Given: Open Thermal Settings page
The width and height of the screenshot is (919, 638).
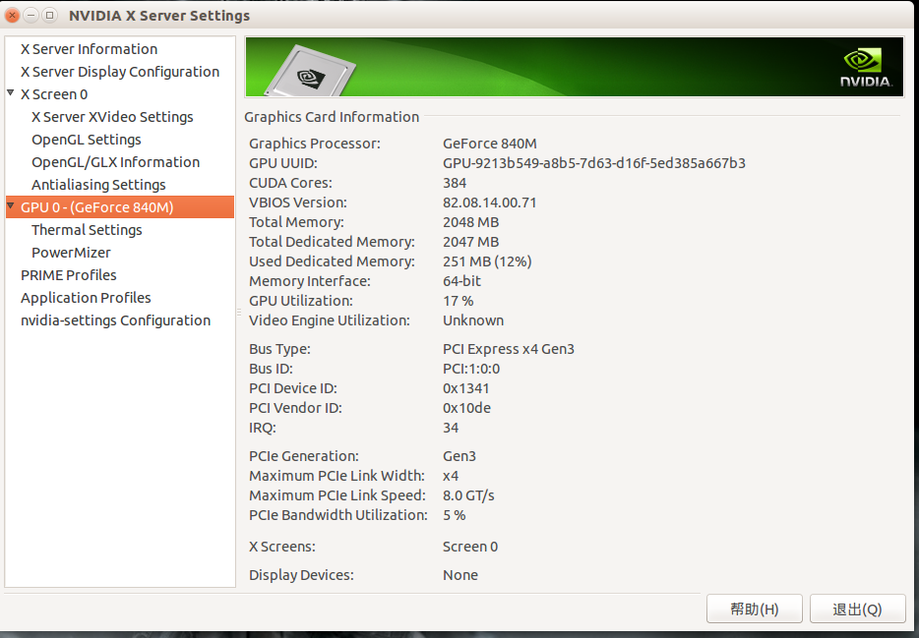Looking at the screenshot, I should [x=87, y=230].
